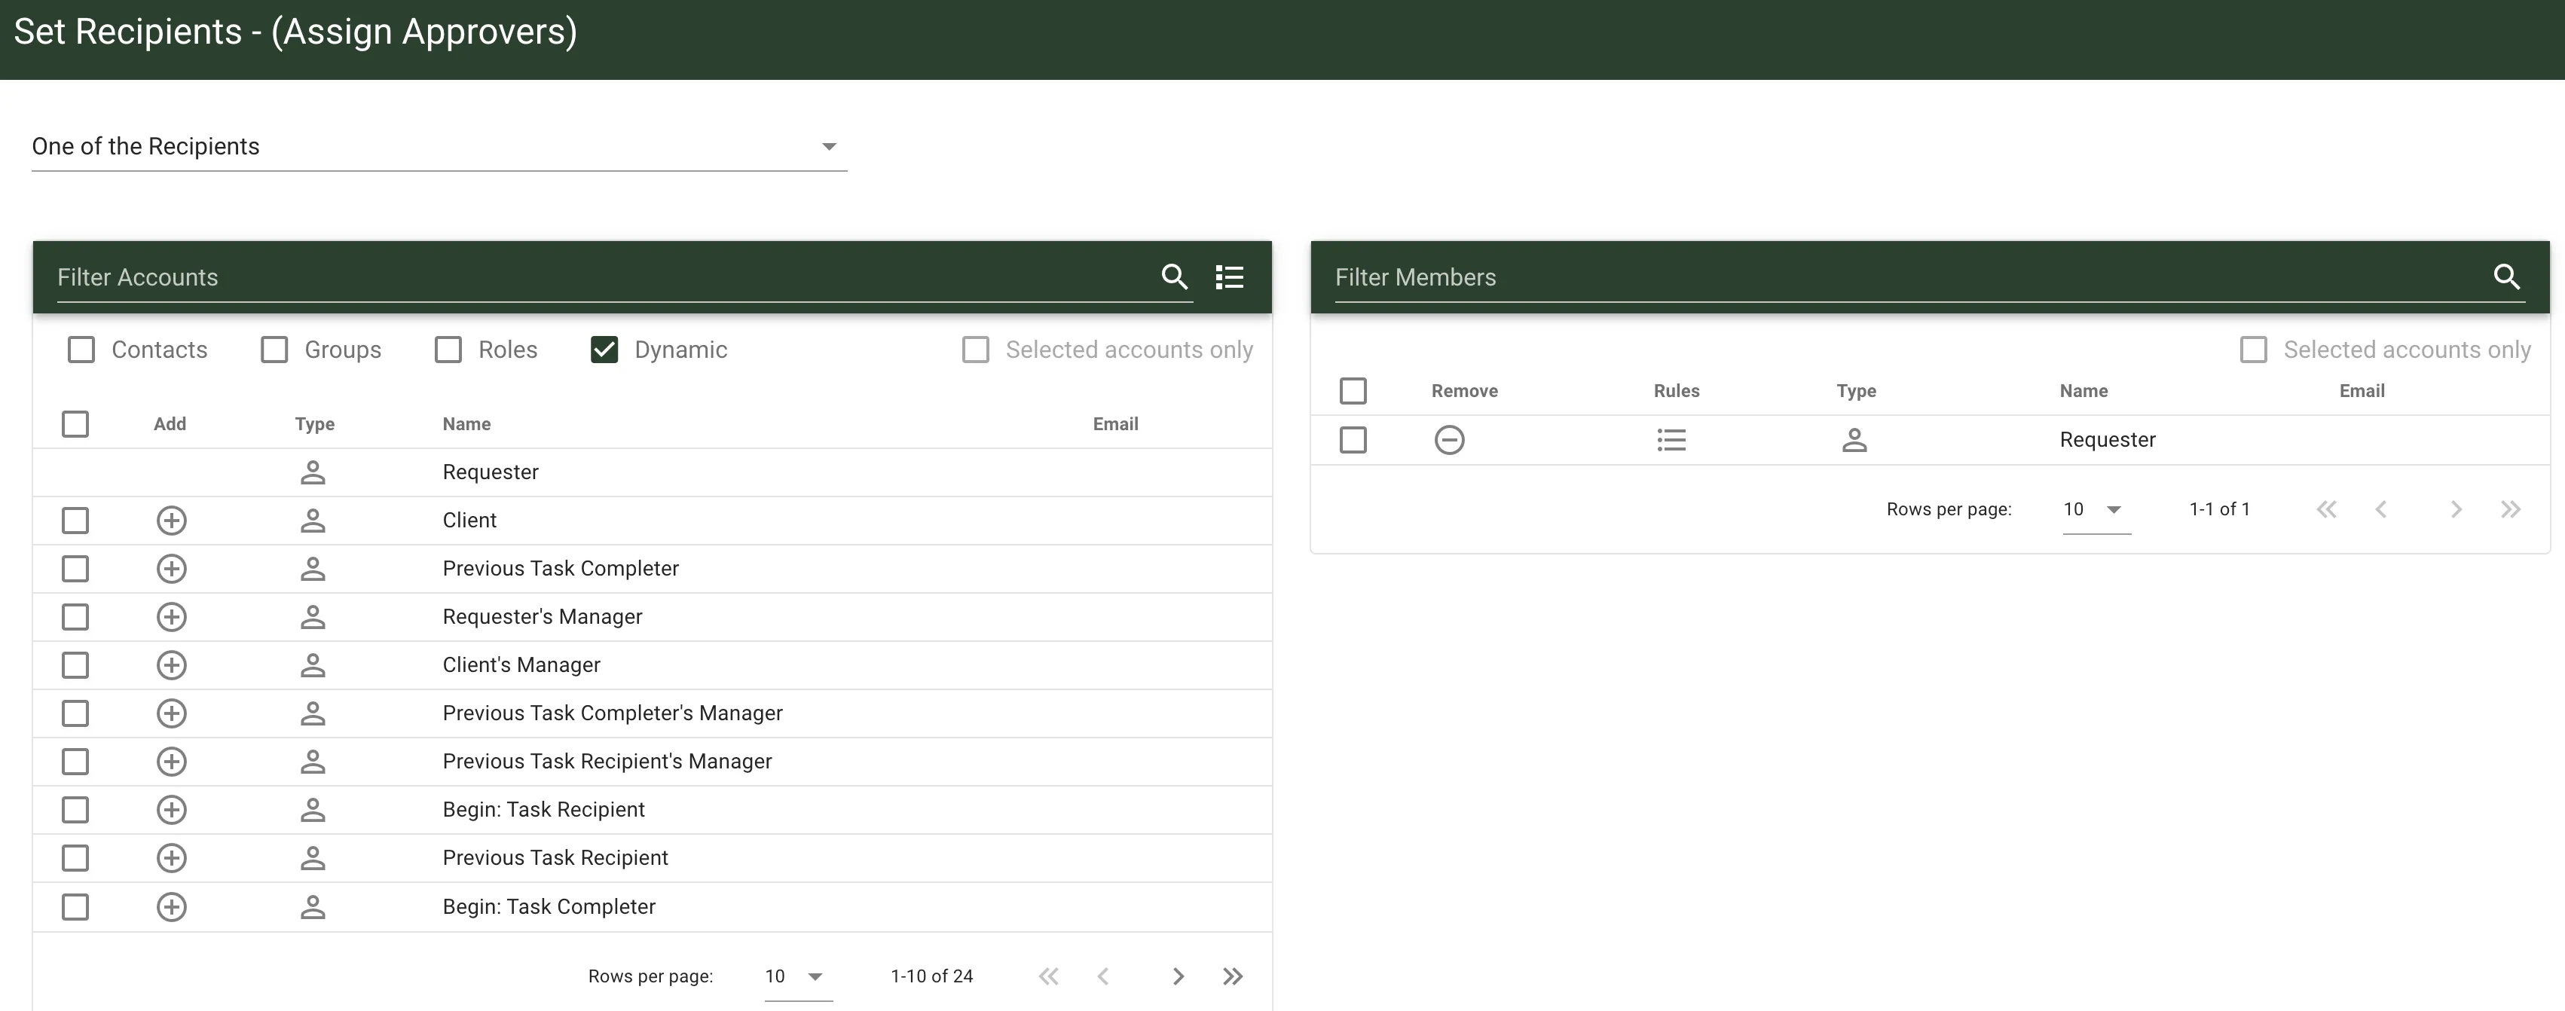
Task: Click person type icon in Requester accounts row
Action: coord(313,472)
